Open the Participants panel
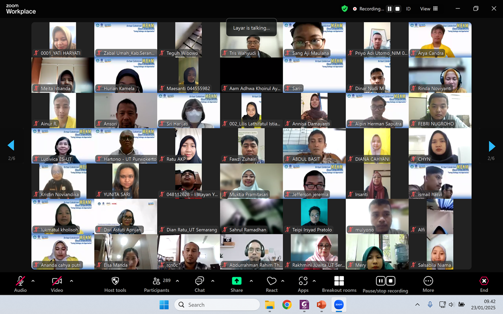 157,281
